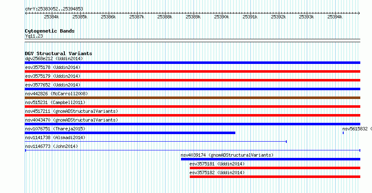Click the blue bar under nsv1076751

tap(130, 133)
